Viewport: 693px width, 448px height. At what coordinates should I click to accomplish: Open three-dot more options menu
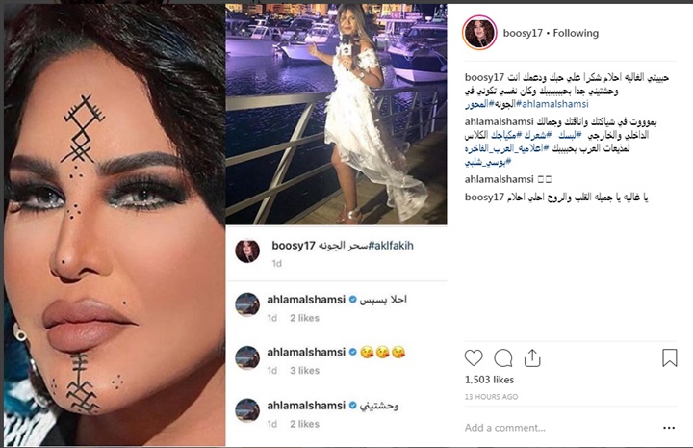pyautogui.click(x=669, y=428)
